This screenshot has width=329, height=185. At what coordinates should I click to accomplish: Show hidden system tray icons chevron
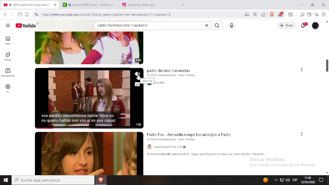pyautogui.click(x=276, y=180)
